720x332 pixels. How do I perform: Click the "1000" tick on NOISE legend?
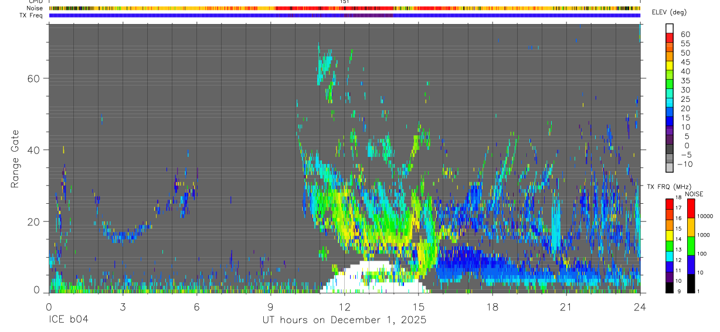pos(702,235)
